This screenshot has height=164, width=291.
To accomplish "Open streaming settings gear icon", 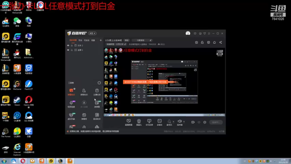I will click(x=205, y=122).
